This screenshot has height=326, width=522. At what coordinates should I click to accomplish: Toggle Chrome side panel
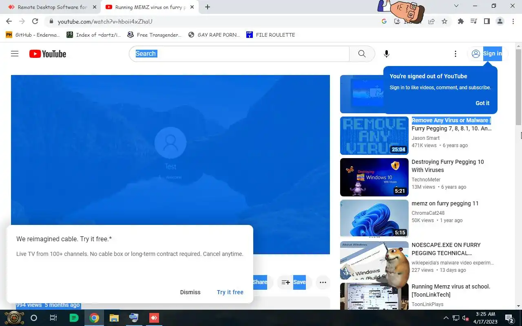487,21
